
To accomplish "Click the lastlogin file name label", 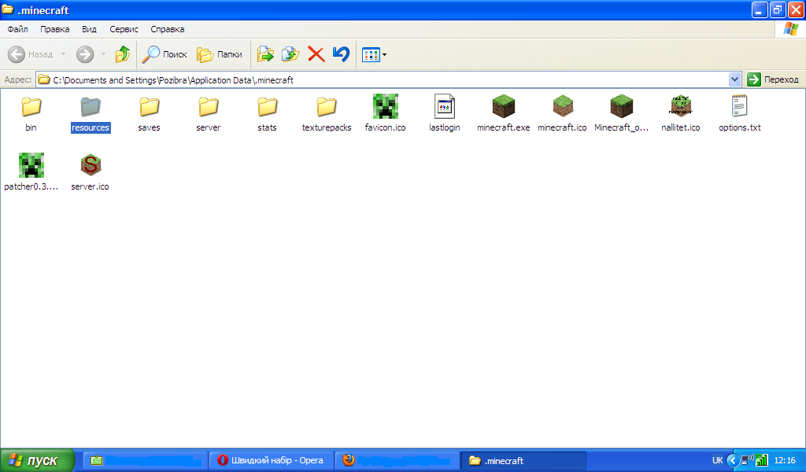I will coord(445,127).
